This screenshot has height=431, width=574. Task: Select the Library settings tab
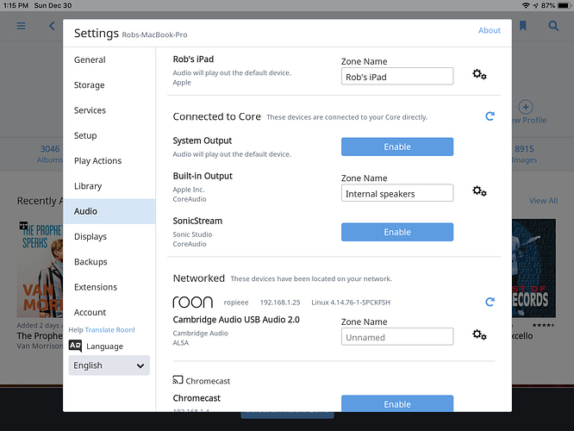[x=109, y=186]
